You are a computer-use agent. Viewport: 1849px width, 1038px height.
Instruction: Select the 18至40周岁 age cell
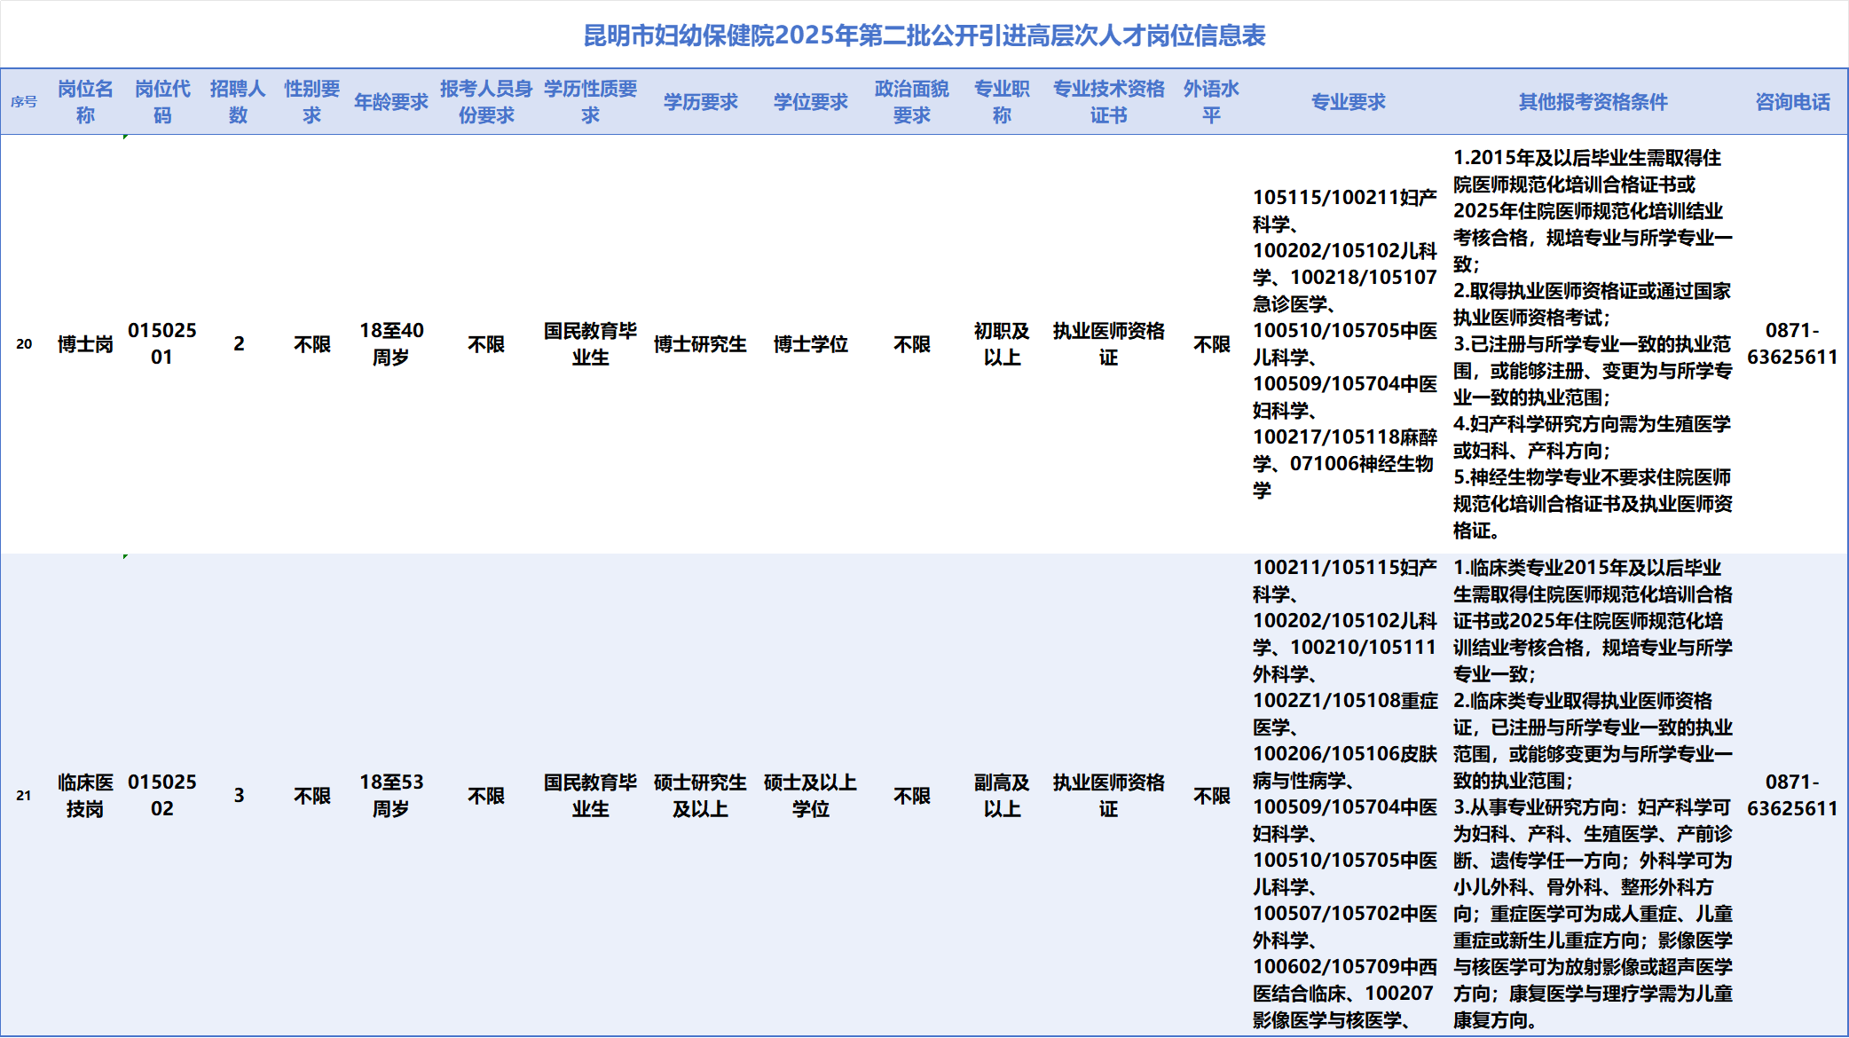[391, 344]
